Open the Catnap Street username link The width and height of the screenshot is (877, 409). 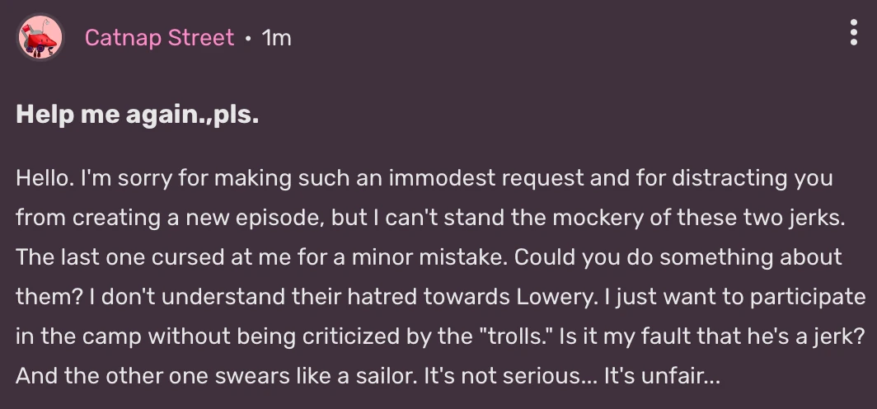click(159, 38)
